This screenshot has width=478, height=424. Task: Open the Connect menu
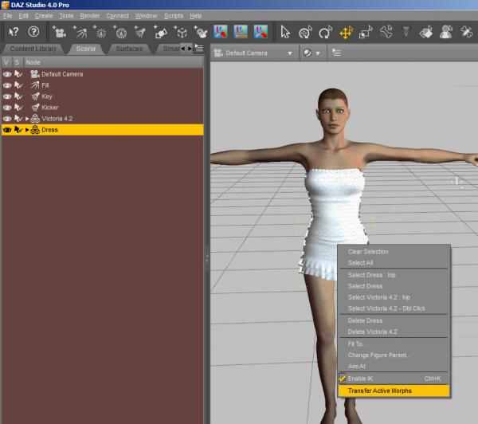coord(117,16)
